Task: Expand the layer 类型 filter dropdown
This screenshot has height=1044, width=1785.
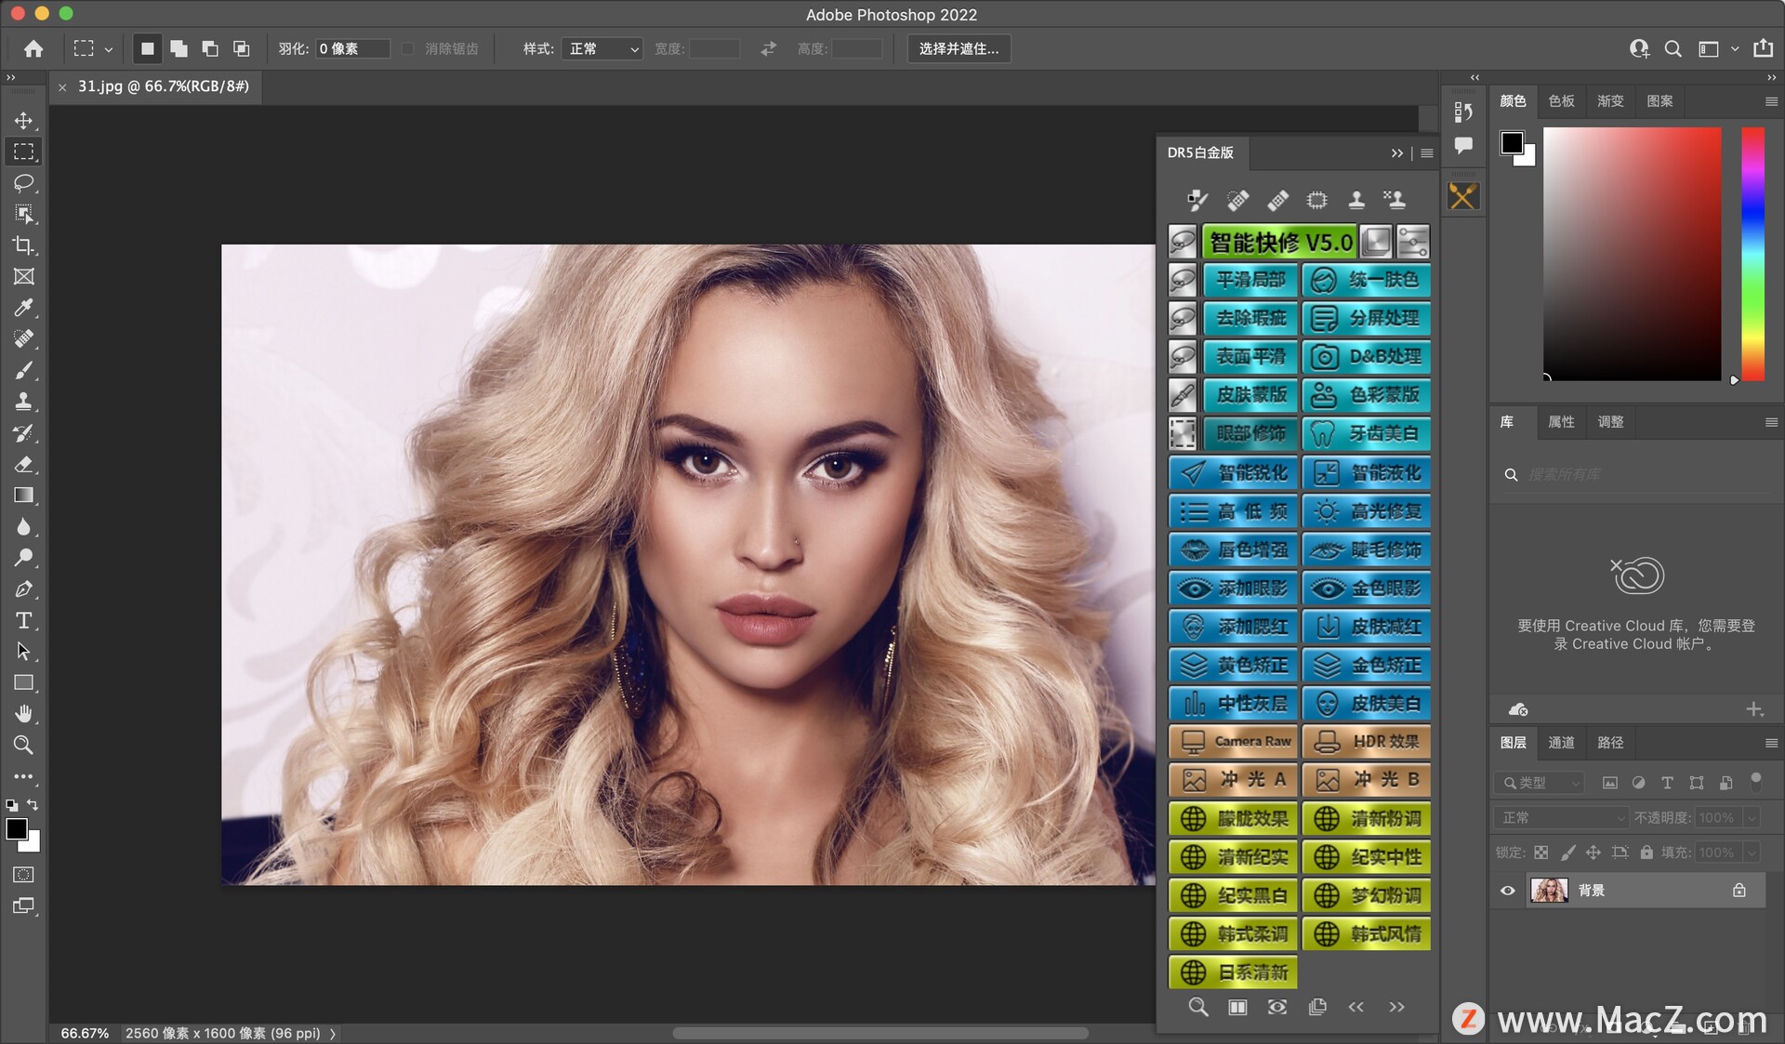Action: (x=1540, y=783)
